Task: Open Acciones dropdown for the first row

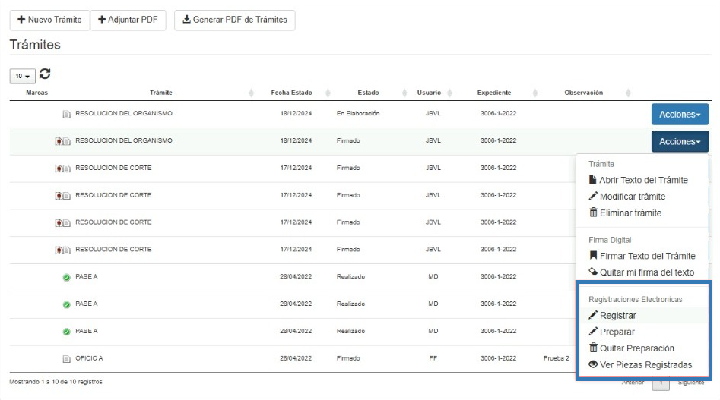Action: tap(680, 114)
